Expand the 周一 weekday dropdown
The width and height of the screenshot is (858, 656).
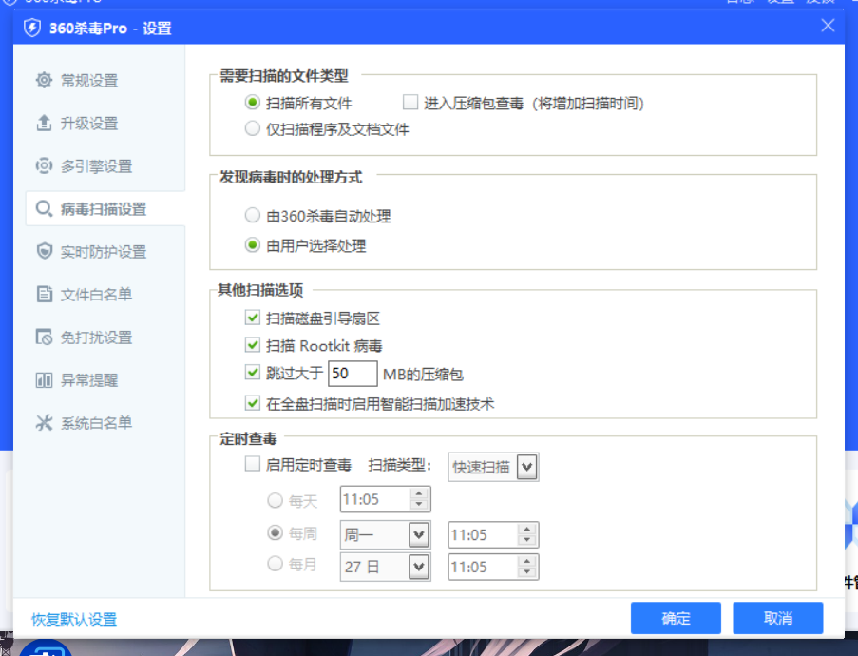point(419,535)
